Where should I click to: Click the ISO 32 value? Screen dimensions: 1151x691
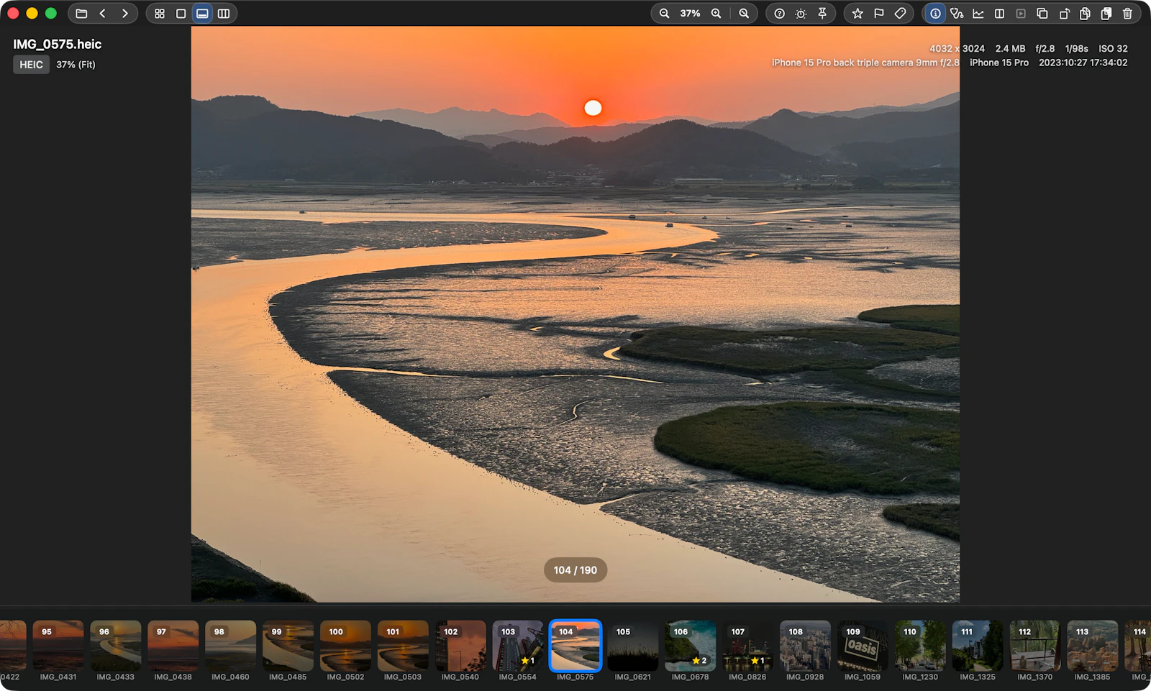click(x=1113, y=49)
